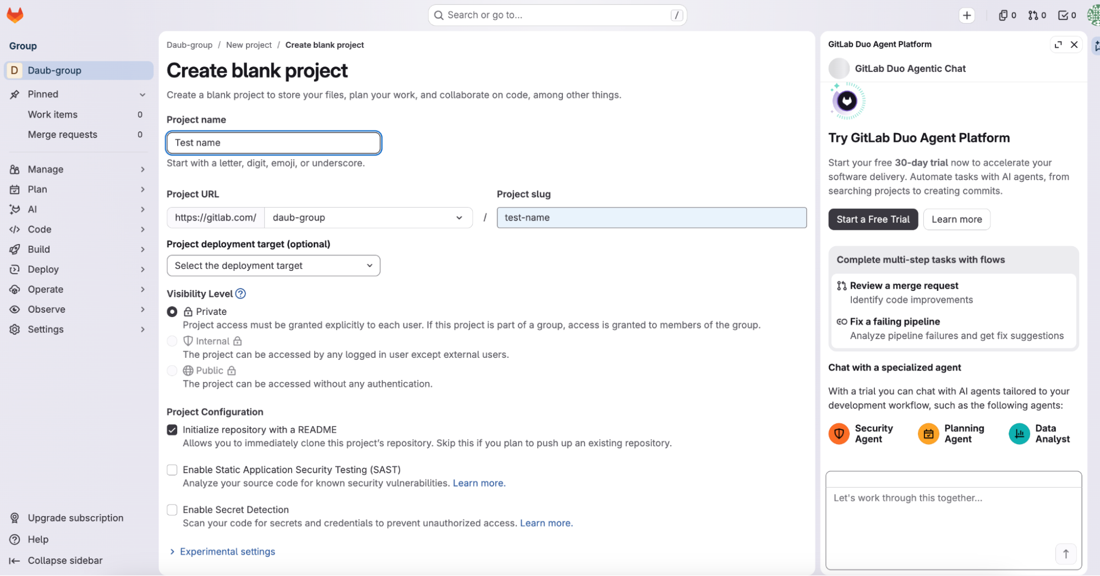Maximize the Duo Agent Platform panel
The image size is (1100, 576).
pyautogui.click(x=1058, y=45)
